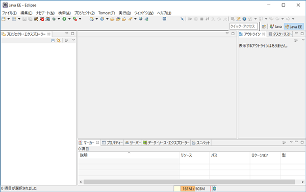Click the globe web browser icon
This screenshot has height=192, width=306.
pos(141,19)
